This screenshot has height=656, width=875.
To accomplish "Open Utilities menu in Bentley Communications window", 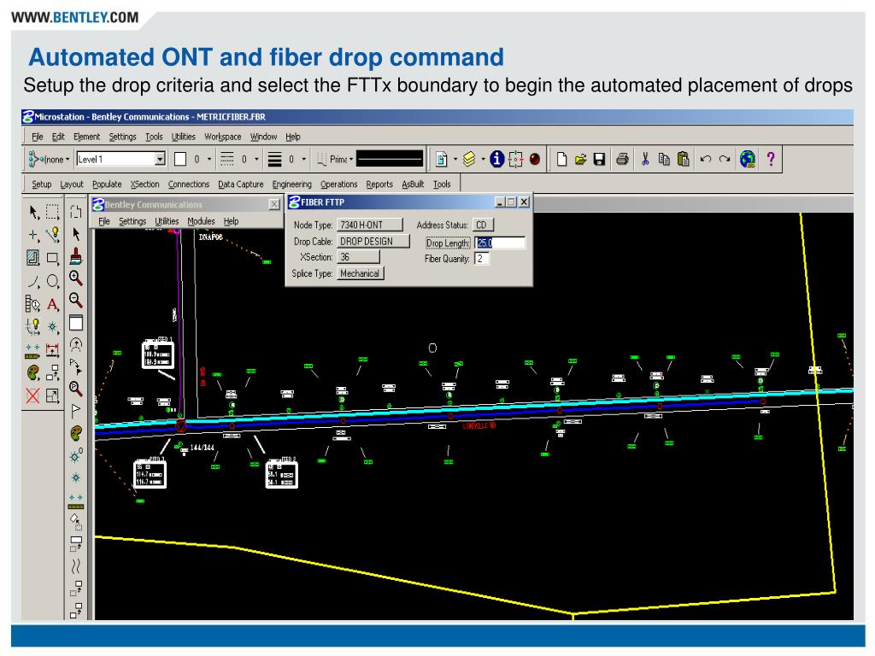I will [x=167, y=221].
